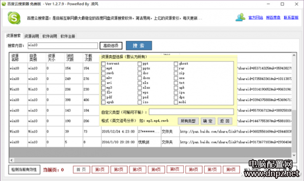Click the 资源名称 column header
The width and height of the screenshot is (304, 181).
[x=19, y=58]
